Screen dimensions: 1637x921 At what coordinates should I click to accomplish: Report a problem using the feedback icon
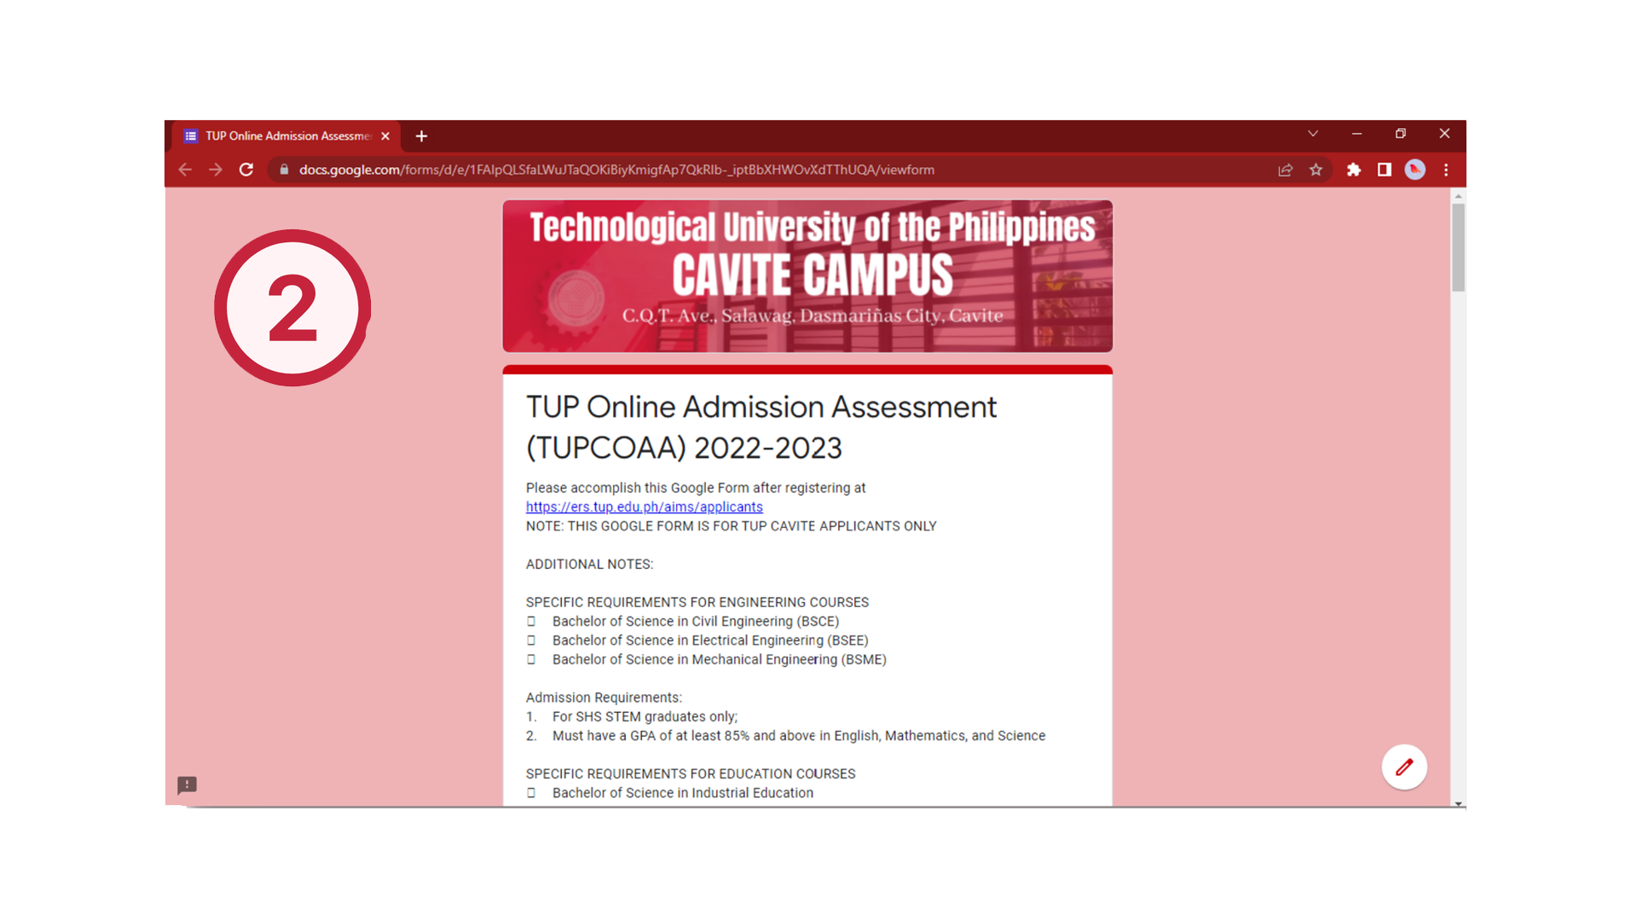(186, 785)
